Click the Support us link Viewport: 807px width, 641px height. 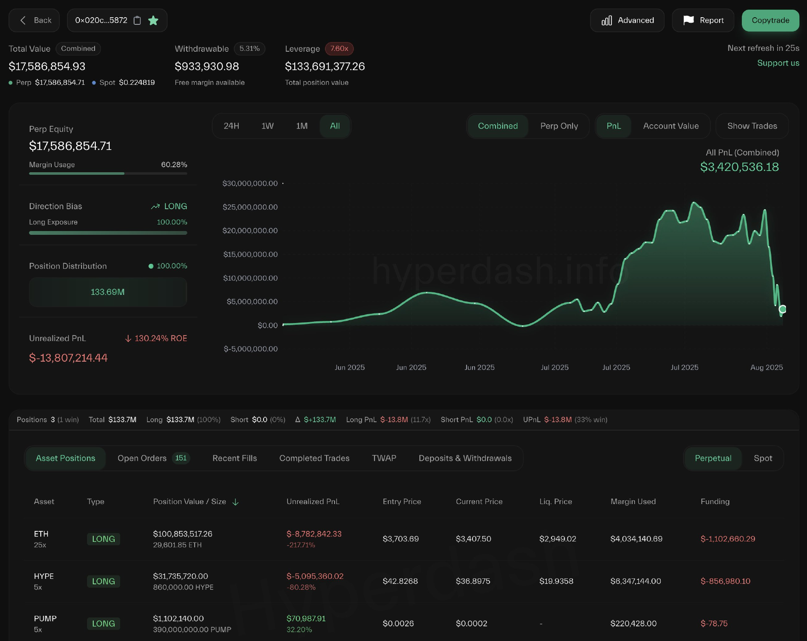point(778,63)
